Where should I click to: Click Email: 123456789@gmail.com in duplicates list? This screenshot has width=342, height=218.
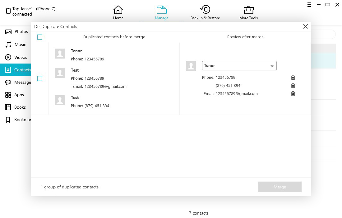[x=99, y=87]
